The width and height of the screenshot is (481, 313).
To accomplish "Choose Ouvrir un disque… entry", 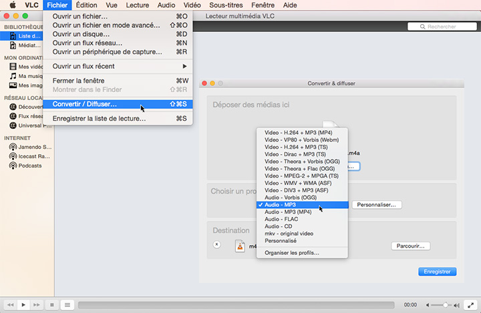I will click(x=118, y=34).
